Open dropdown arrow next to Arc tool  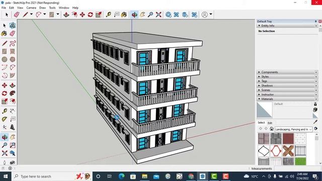coord(45,15)
